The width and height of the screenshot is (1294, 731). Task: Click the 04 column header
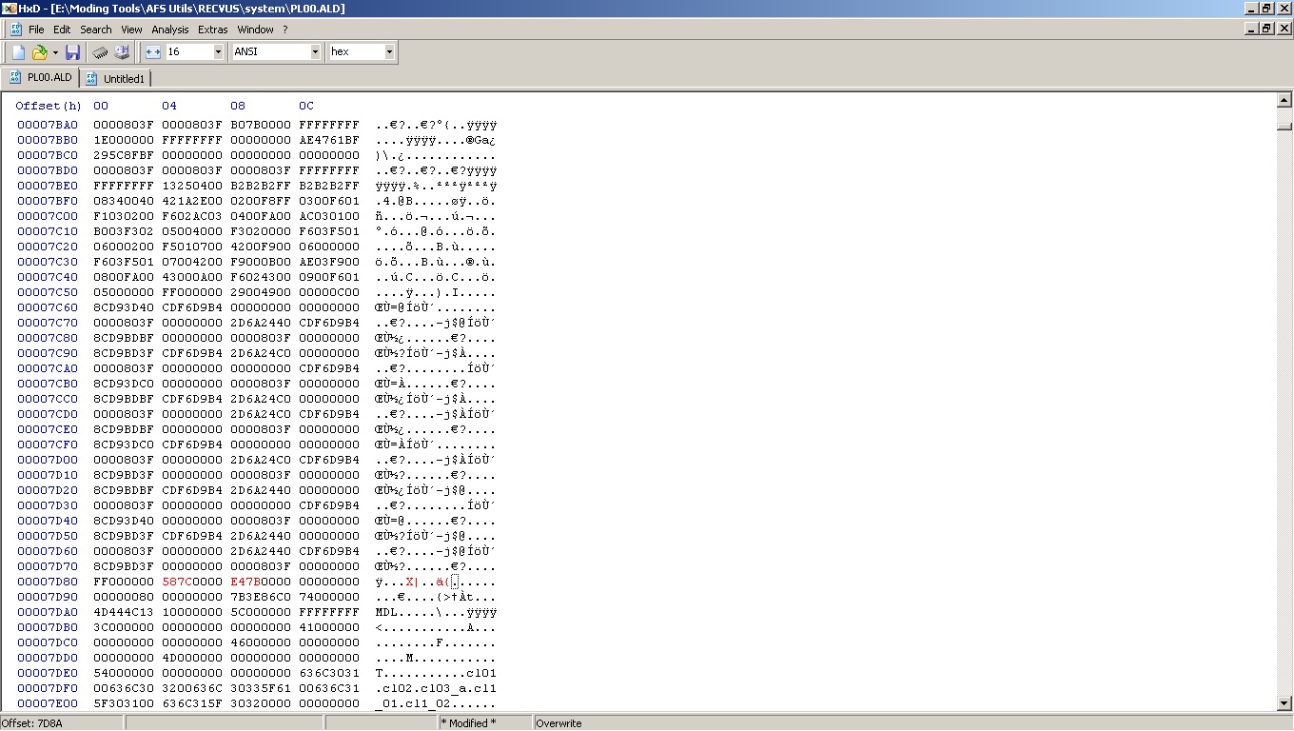169,106
